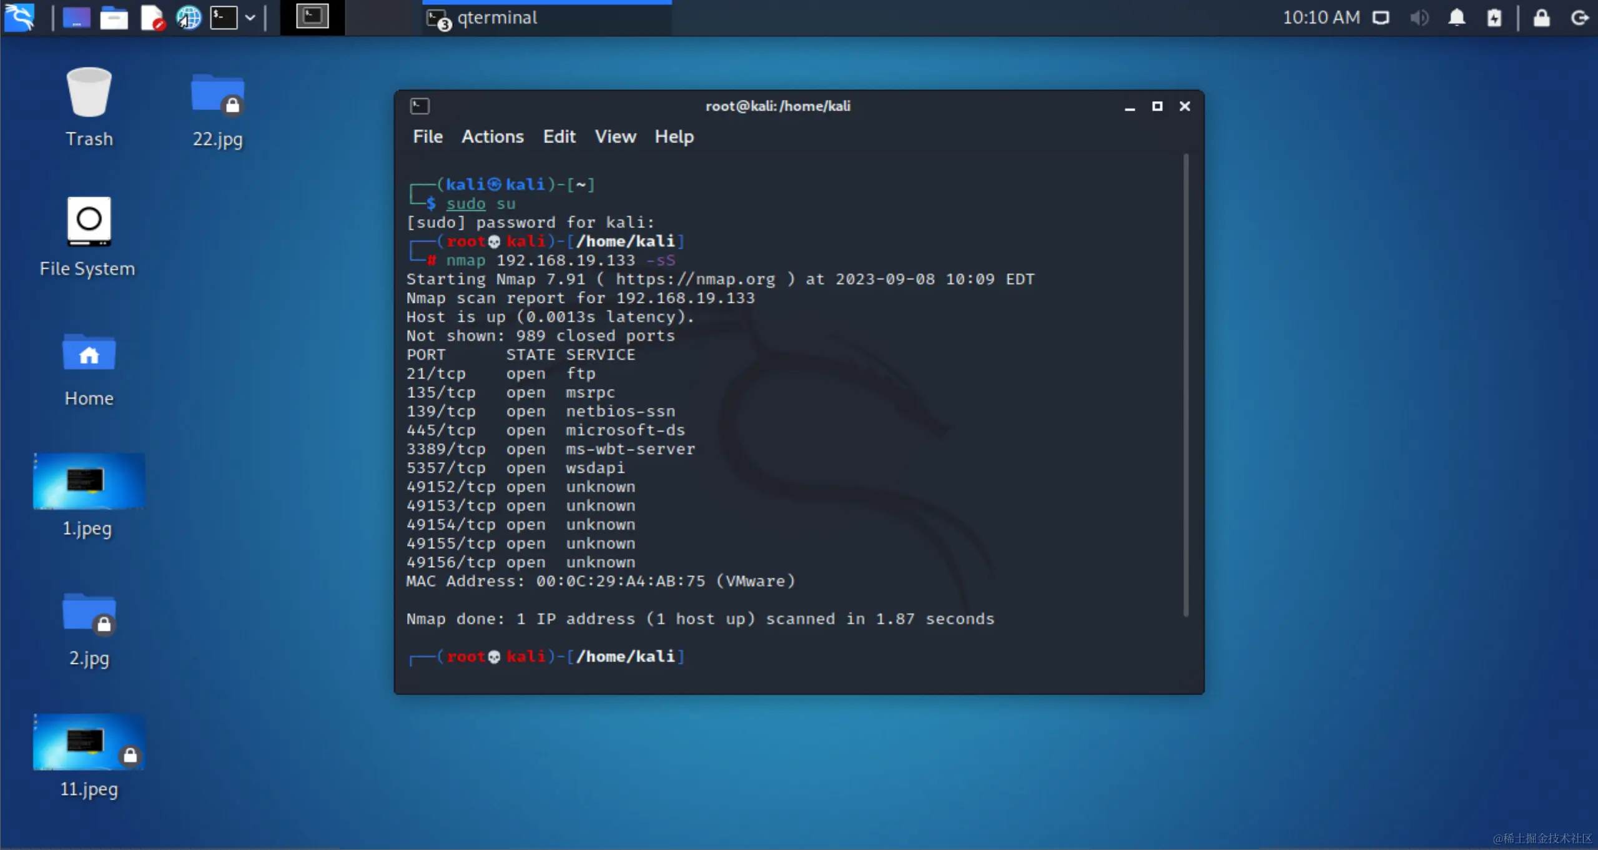Open the View menu in terminal
1598x850 pixels.
[615, 136]
